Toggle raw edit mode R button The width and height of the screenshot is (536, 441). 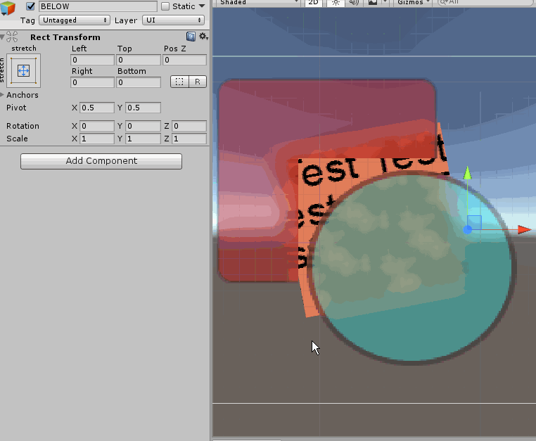click(x=198, y=82)
